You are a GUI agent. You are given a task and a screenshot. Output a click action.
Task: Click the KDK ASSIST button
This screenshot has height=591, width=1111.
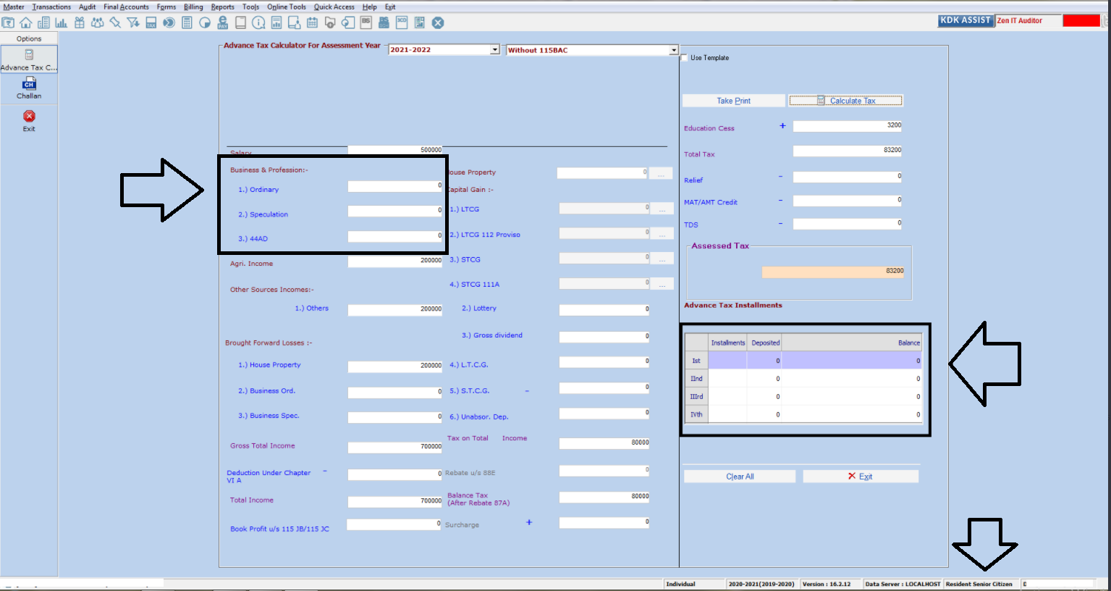(x=966, y=20)
